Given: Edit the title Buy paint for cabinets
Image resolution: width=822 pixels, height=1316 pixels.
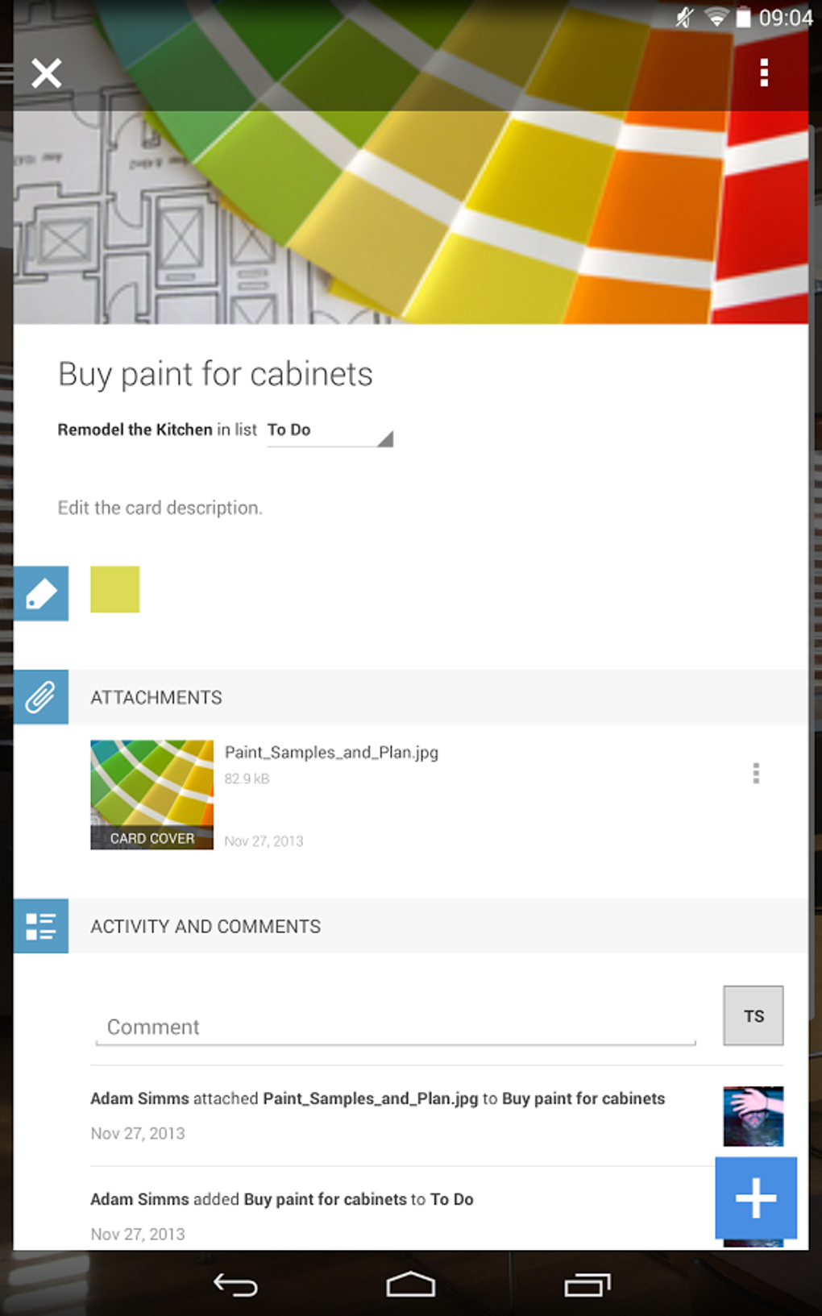Looking at the screenshot, I should [215, 374].
